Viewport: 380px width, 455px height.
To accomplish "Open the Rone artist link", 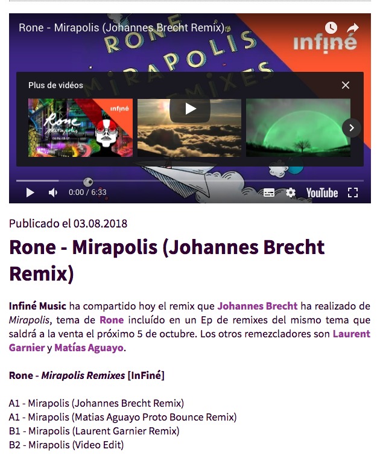I will coord(112,320).
